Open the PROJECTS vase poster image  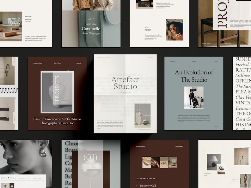point(57,92)
